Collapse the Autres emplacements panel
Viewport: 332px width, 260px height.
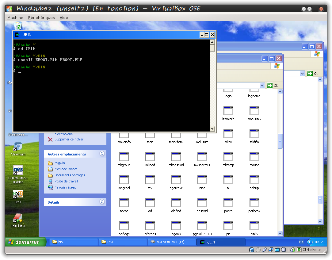pyautogui.click(x=102, y=154)
